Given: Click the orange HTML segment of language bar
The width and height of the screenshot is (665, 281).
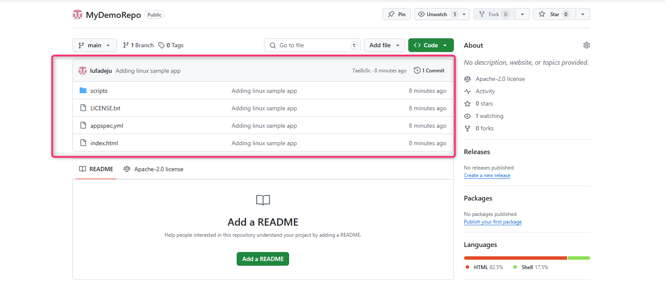Looking at the screenshot, I should 515,258.
